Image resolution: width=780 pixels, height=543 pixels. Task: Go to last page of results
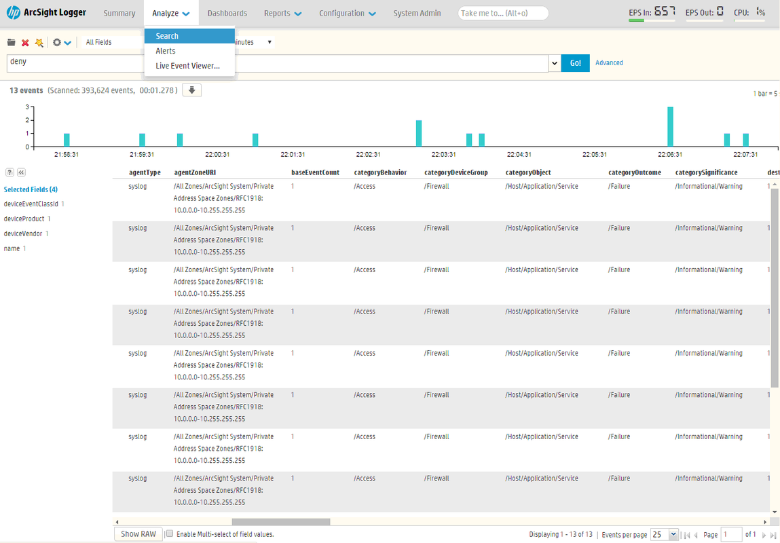point(773,535)
